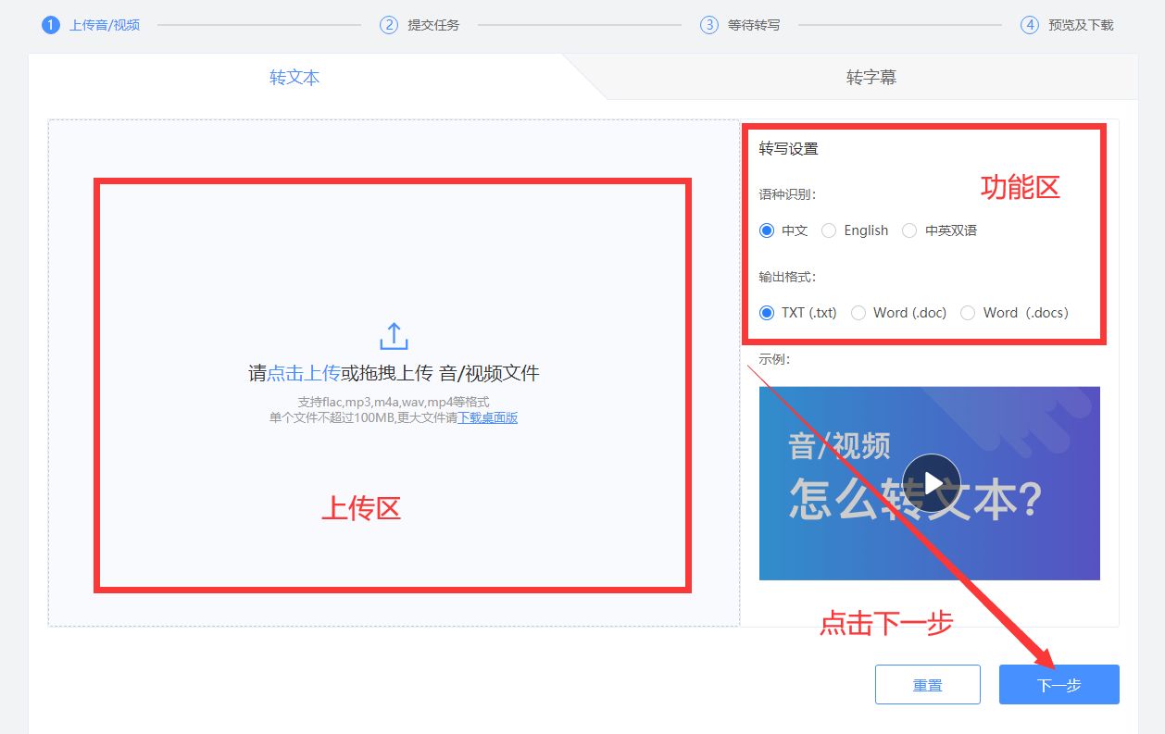Click step 1 上传音/视频

point(91,25)
